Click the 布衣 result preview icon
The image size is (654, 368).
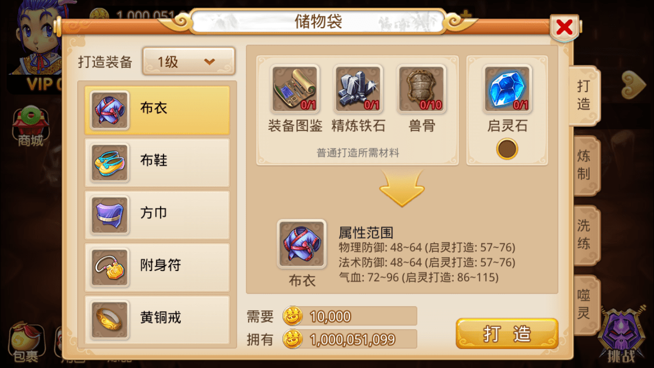coord(301,244)
